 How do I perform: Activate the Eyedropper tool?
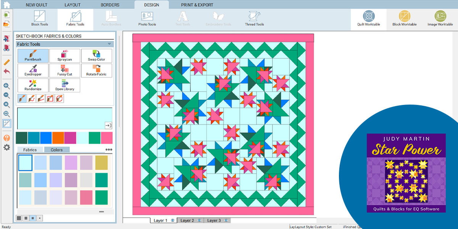tap(33, 71)
